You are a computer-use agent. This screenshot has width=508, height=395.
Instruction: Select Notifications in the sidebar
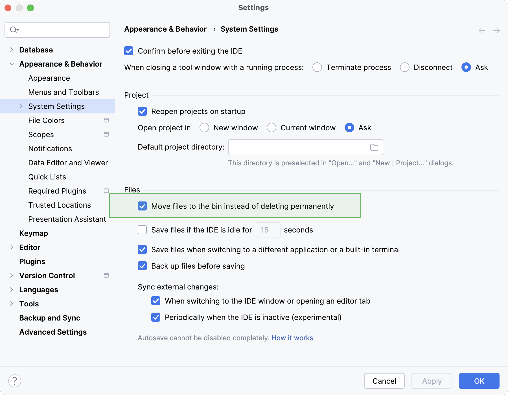pos(50,148)
